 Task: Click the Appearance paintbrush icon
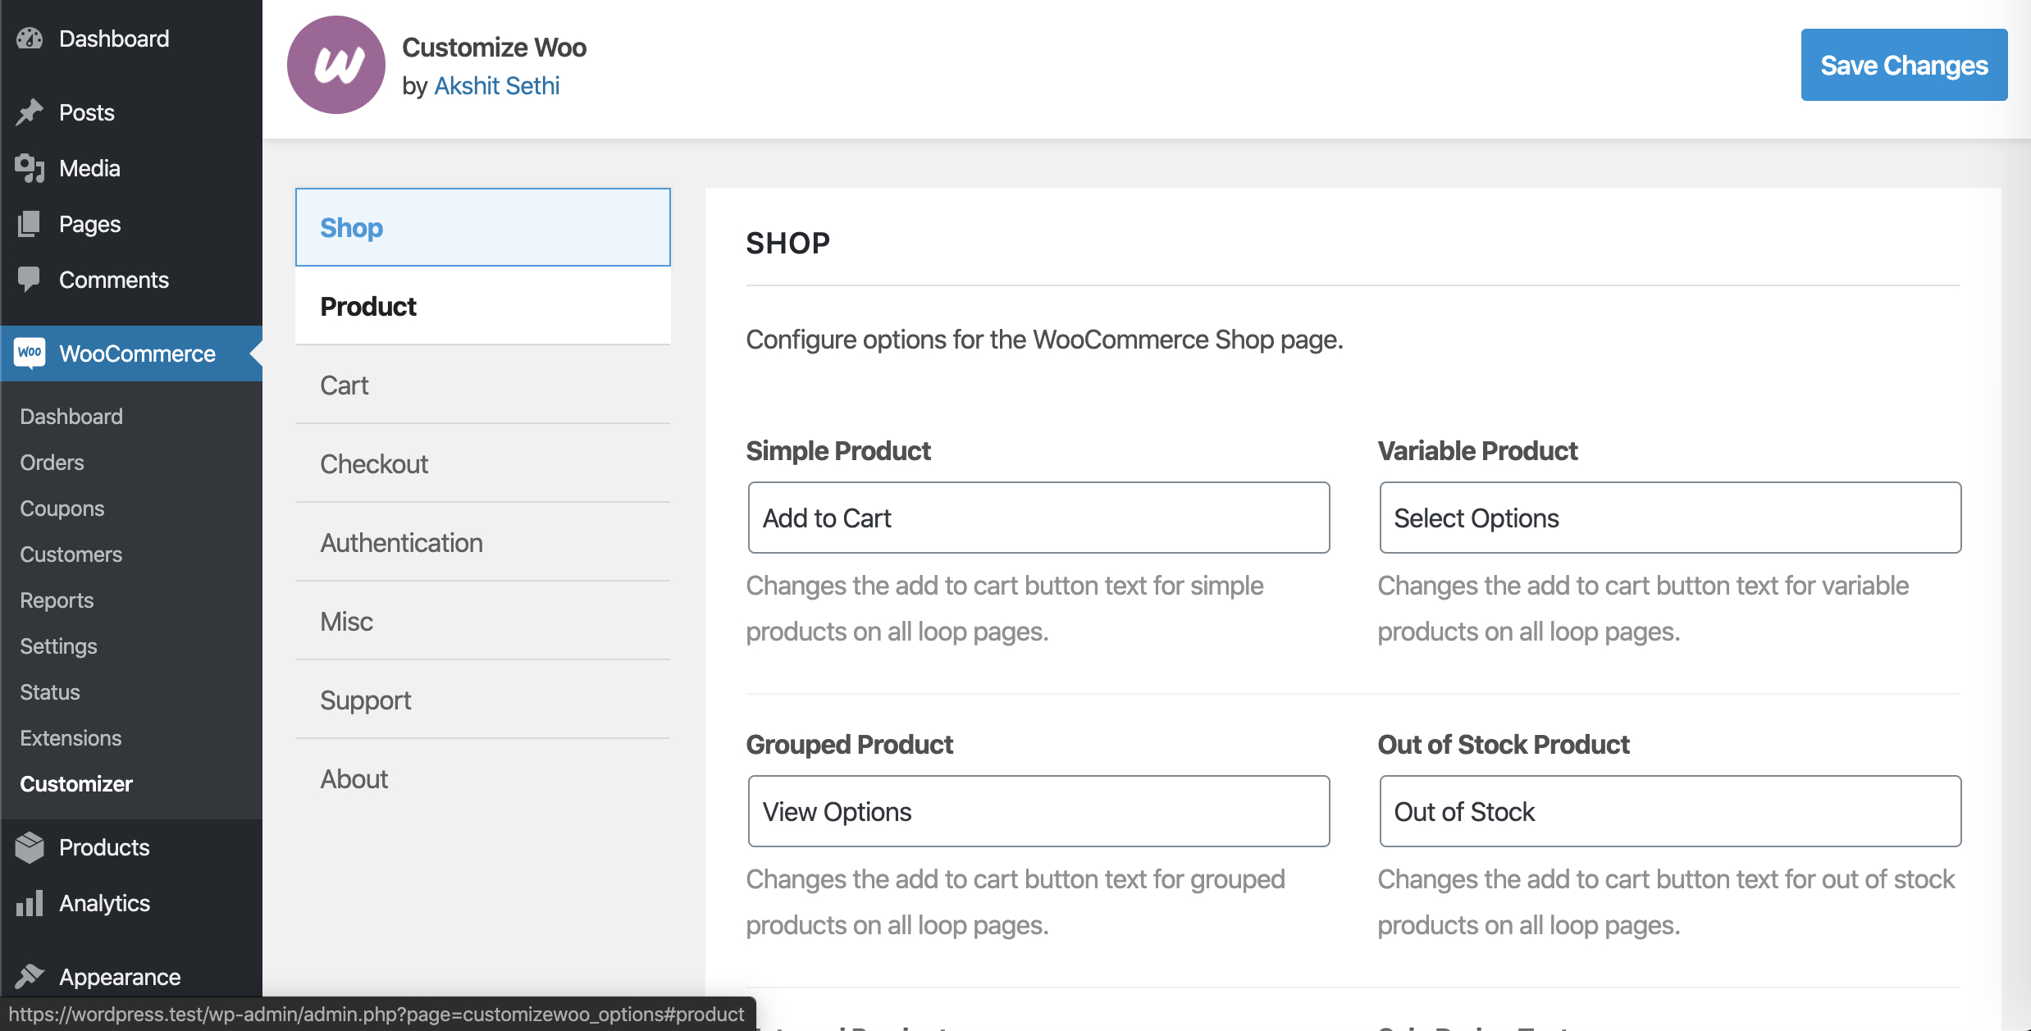point(30,977)
